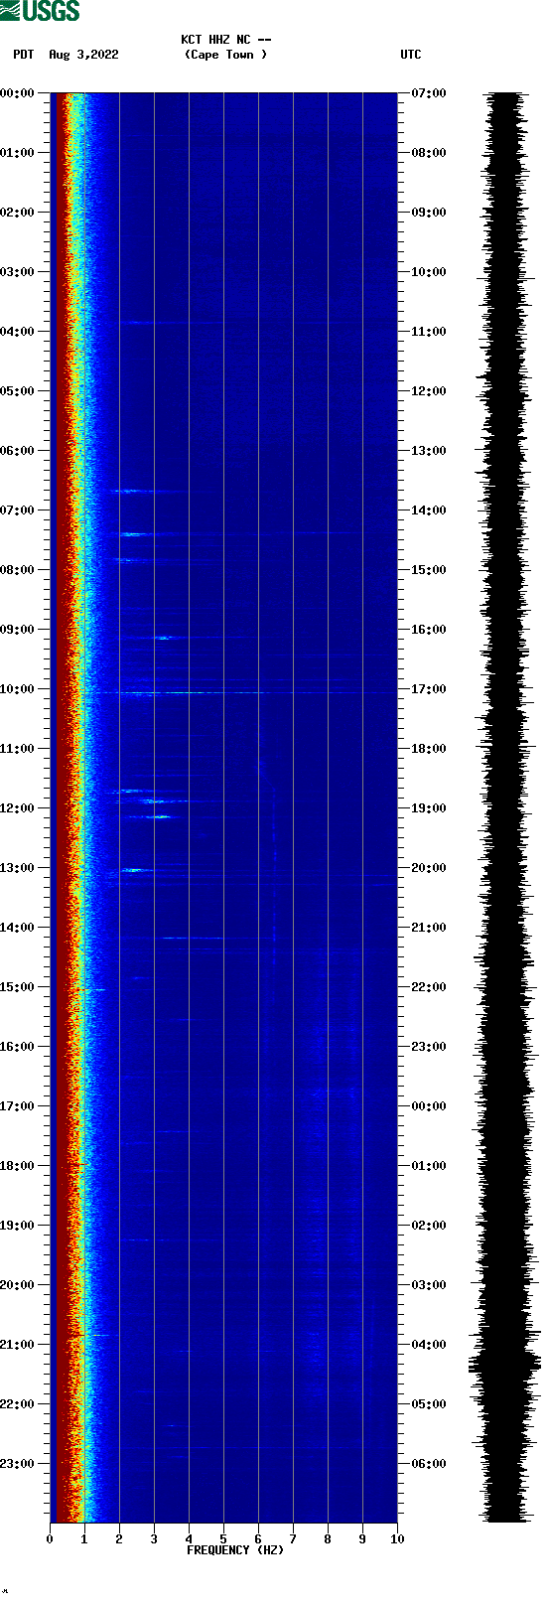Click the 'Aug 3,2022' date label
Viewport: 548px width, 1602px height.
[83, 55]
